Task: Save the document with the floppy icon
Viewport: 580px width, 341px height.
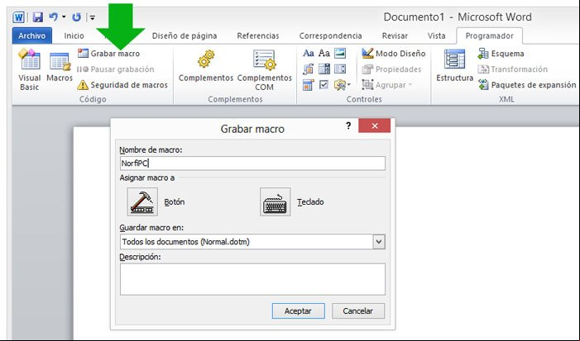Action: pos(38,17)
